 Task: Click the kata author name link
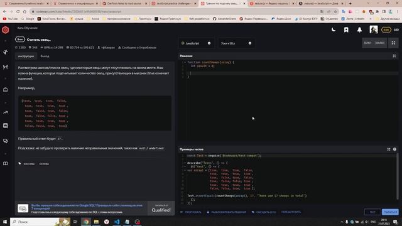pos(107,48)
